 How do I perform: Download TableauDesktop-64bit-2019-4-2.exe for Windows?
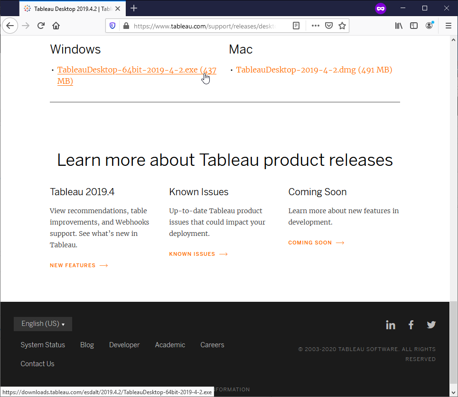pos(137,75)
